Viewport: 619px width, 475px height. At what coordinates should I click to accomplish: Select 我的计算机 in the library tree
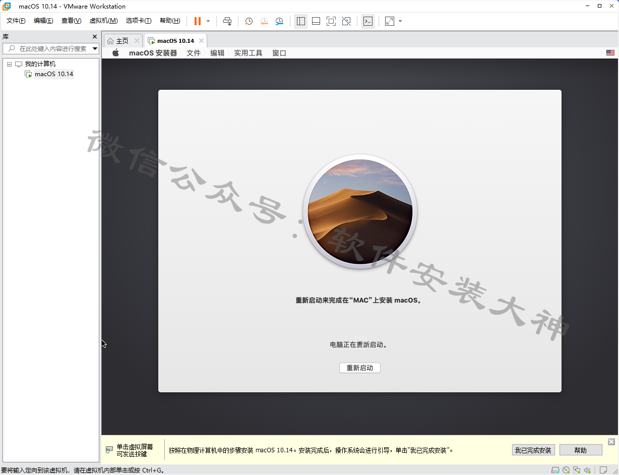point(40,64)
